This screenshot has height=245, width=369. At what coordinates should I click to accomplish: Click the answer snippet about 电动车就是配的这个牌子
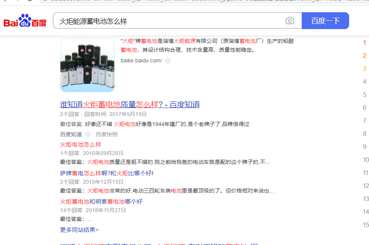click(x=165, y=162)
